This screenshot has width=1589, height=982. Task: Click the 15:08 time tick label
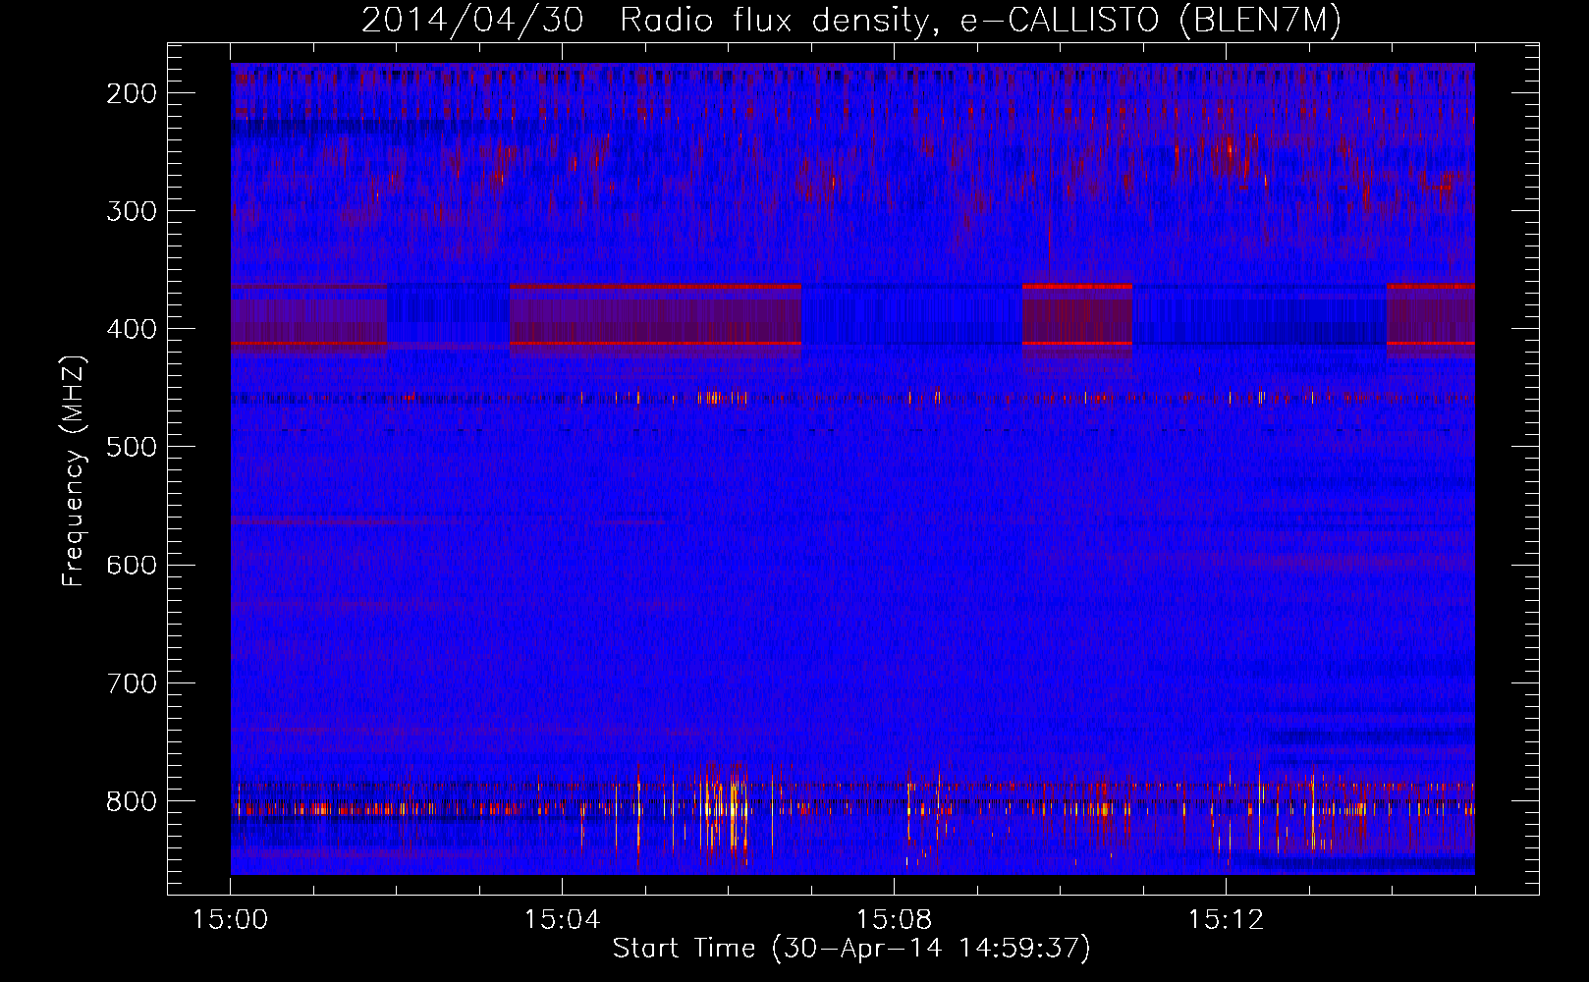pos(894,920)
